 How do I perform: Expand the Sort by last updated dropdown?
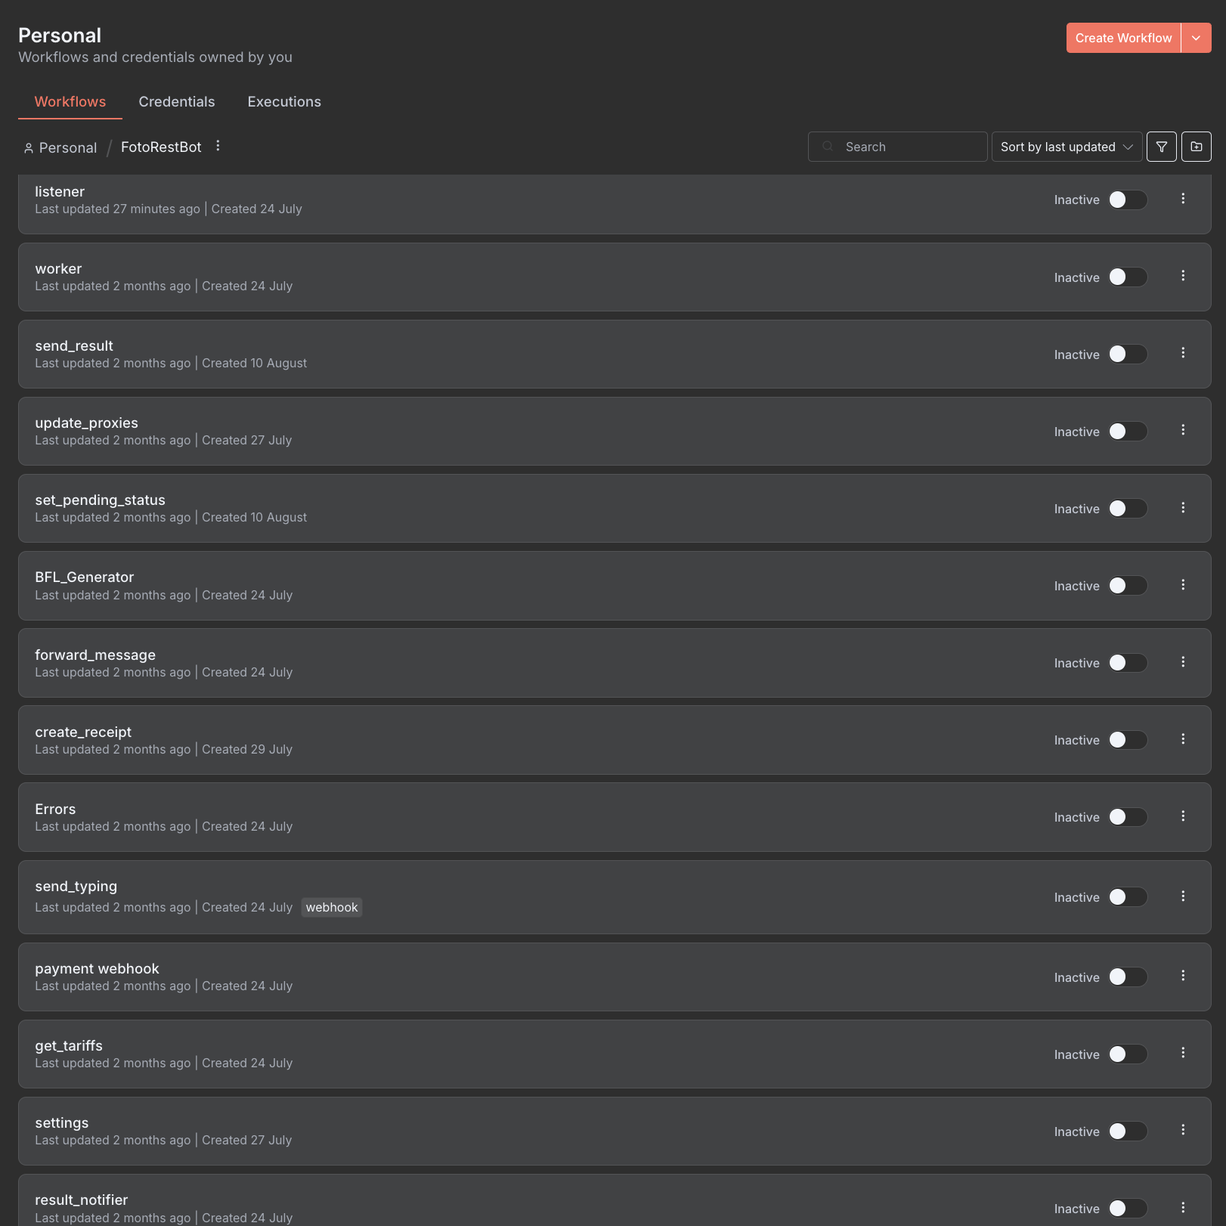[1066, 147]
